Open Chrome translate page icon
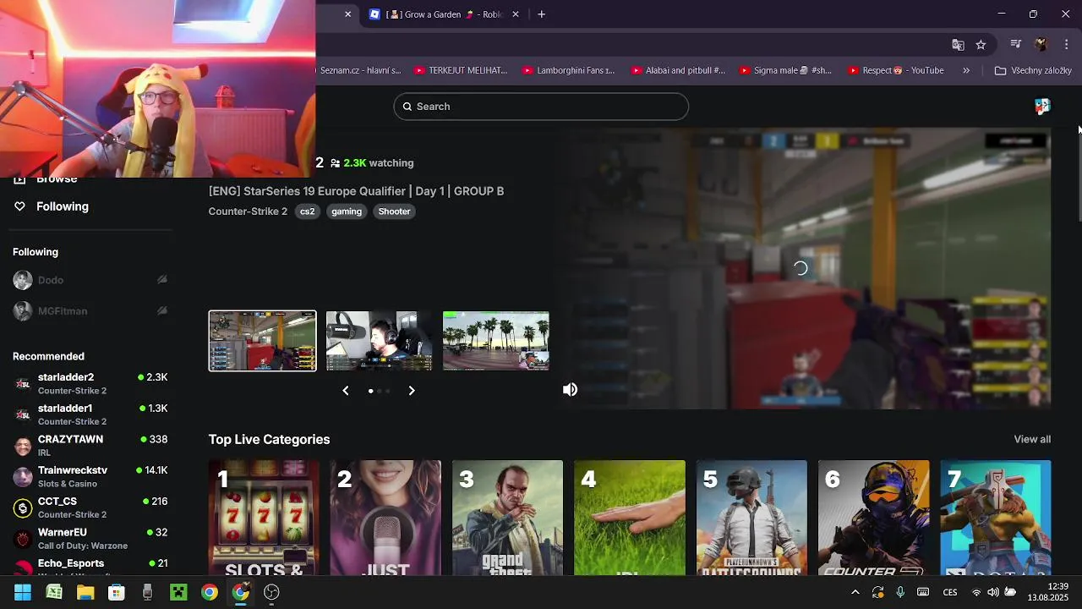1082x609 pixels. tap(958, 45)
